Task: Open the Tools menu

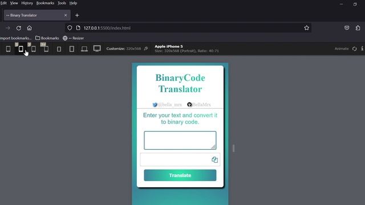Action: coord(62,3)
